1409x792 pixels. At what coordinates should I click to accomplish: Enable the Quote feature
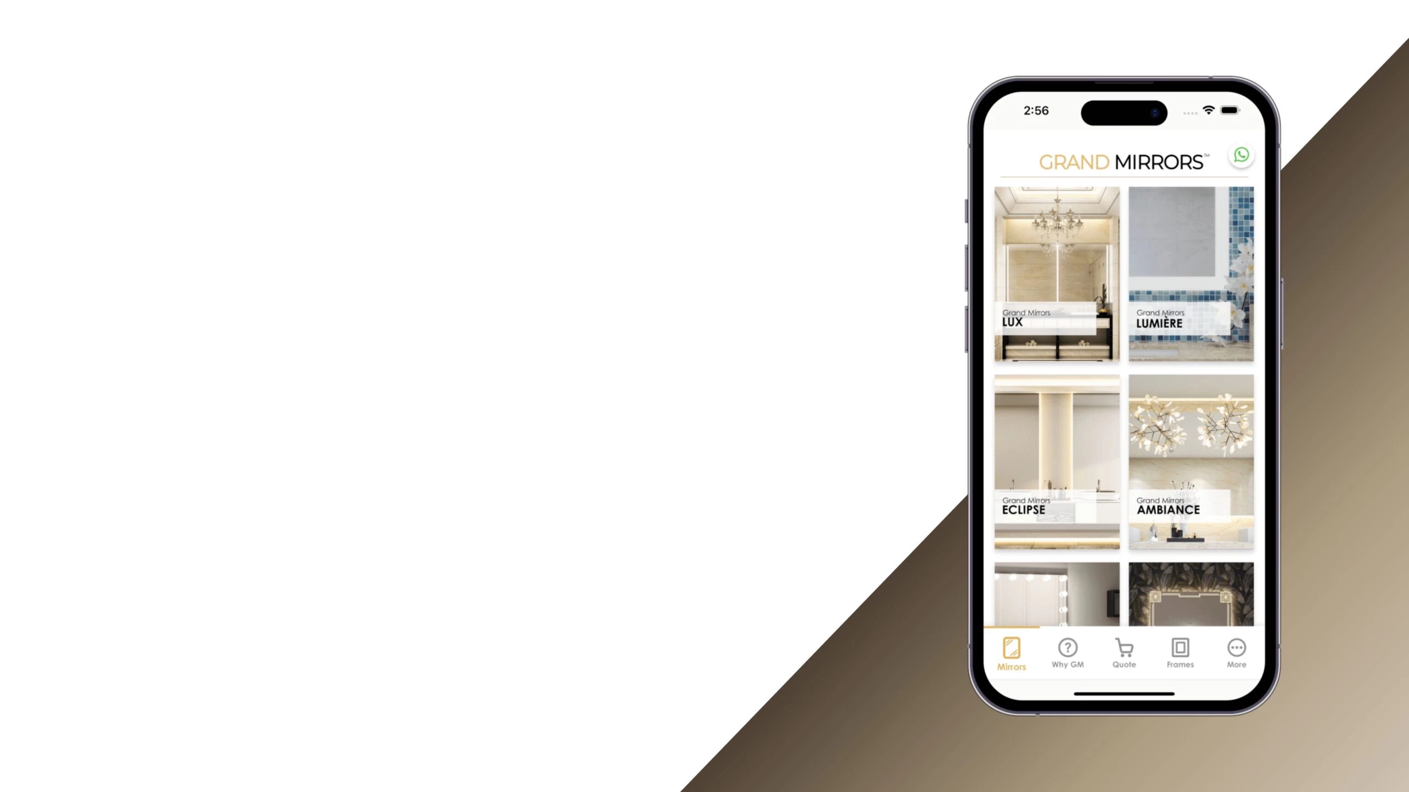coord(1123,653)
